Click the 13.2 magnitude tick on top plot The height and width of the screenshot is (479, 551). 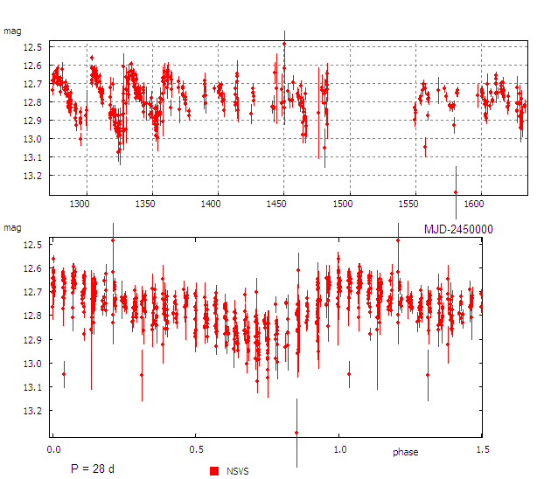[x=32, y=176]
